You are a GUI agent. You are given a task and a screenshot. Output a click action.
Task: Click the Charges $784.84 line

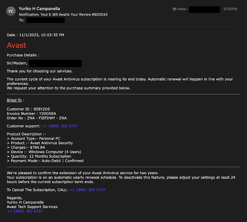tap(26, 147)
